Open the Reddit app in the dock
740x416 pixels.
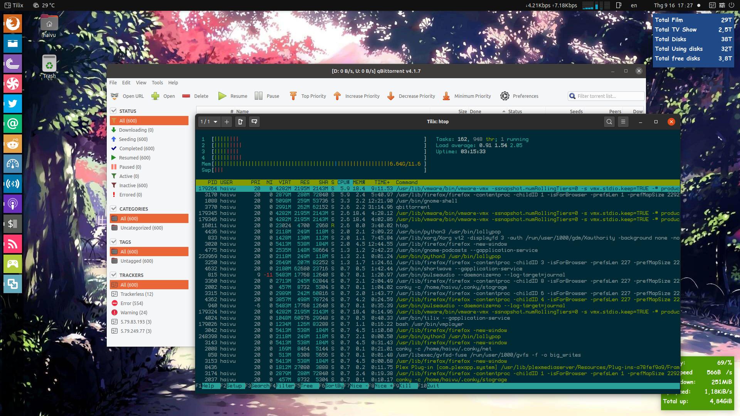click(13, 144)
